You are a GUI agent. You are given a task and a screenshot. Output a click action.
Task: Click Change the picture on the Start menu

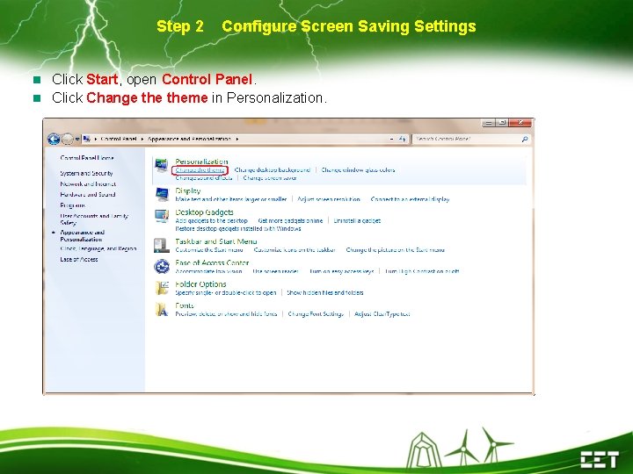tap(396, 250)
